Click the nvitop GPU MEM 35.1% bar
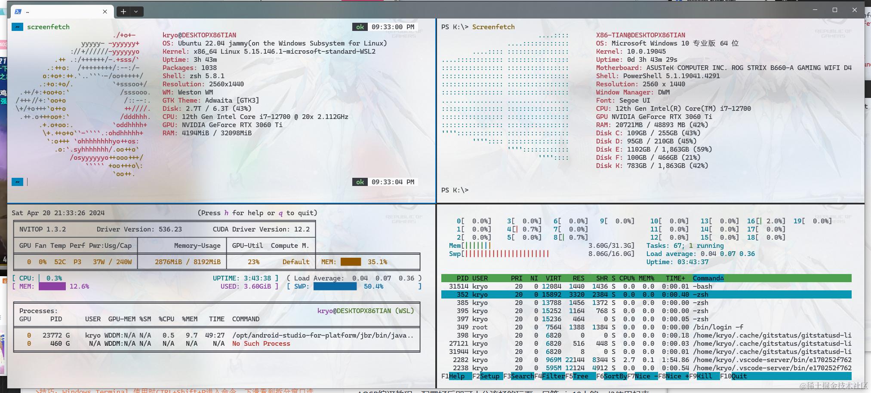This screenshot has width=871, height=393. 351,262
